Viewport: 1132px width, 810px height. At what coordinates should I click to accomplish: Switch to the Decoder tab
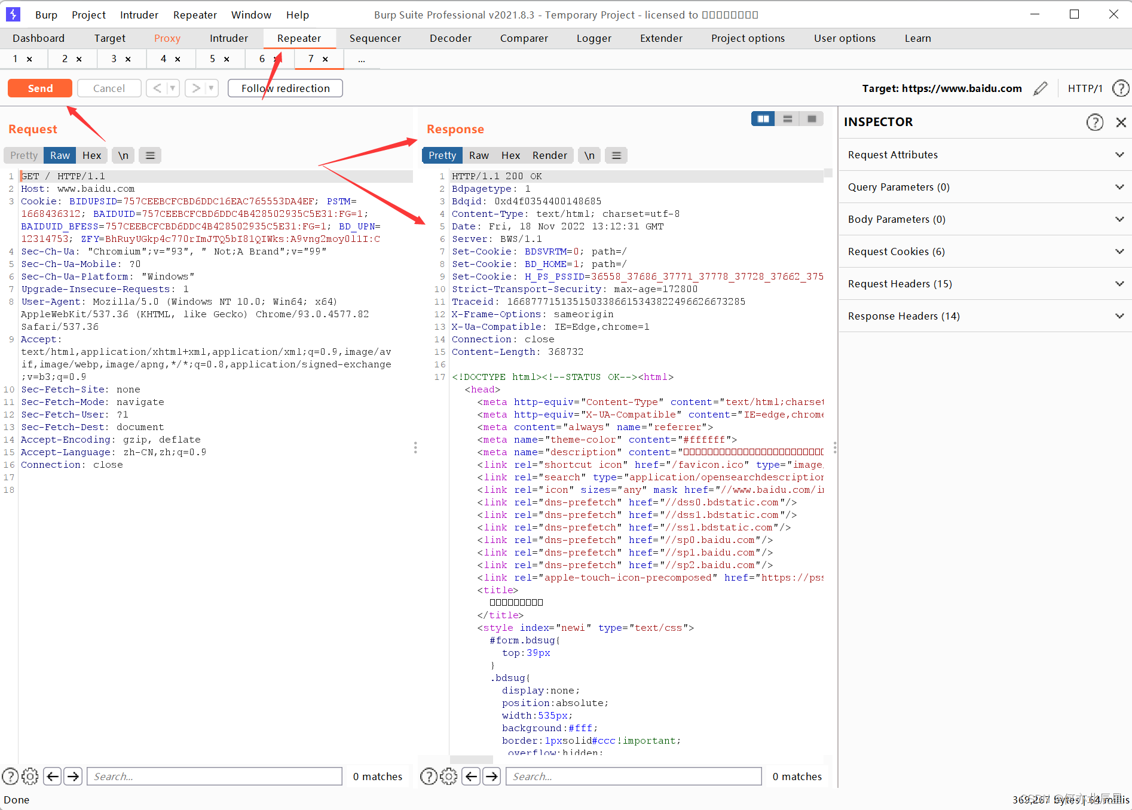point(451,38)
